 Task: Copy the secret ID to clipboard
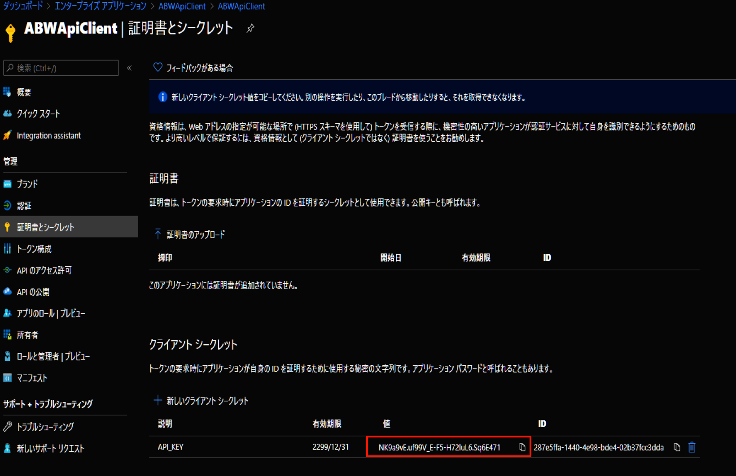click(677, 447)
